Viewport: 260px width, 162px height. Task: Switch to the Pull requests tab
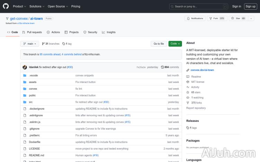(32, 32)
